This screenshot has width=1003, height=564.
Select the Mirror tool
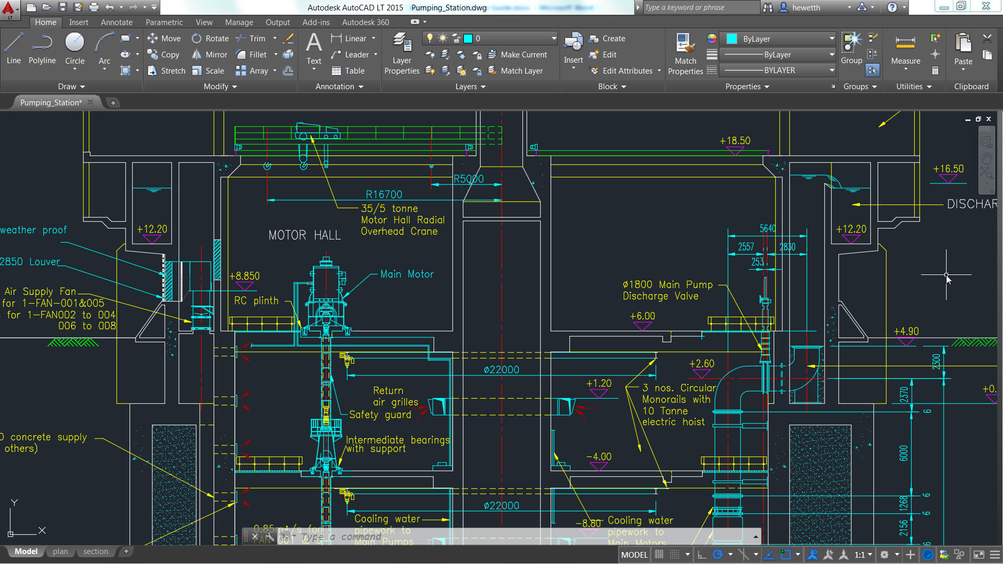click(209, 54)
